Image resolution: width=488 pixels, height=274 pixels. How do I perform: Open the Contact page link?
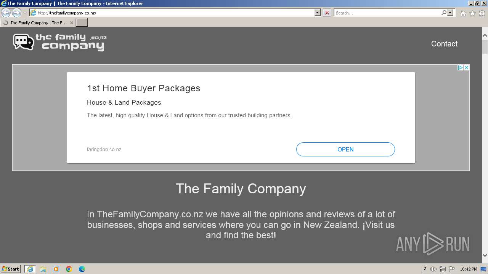click(x=444, y=44)
